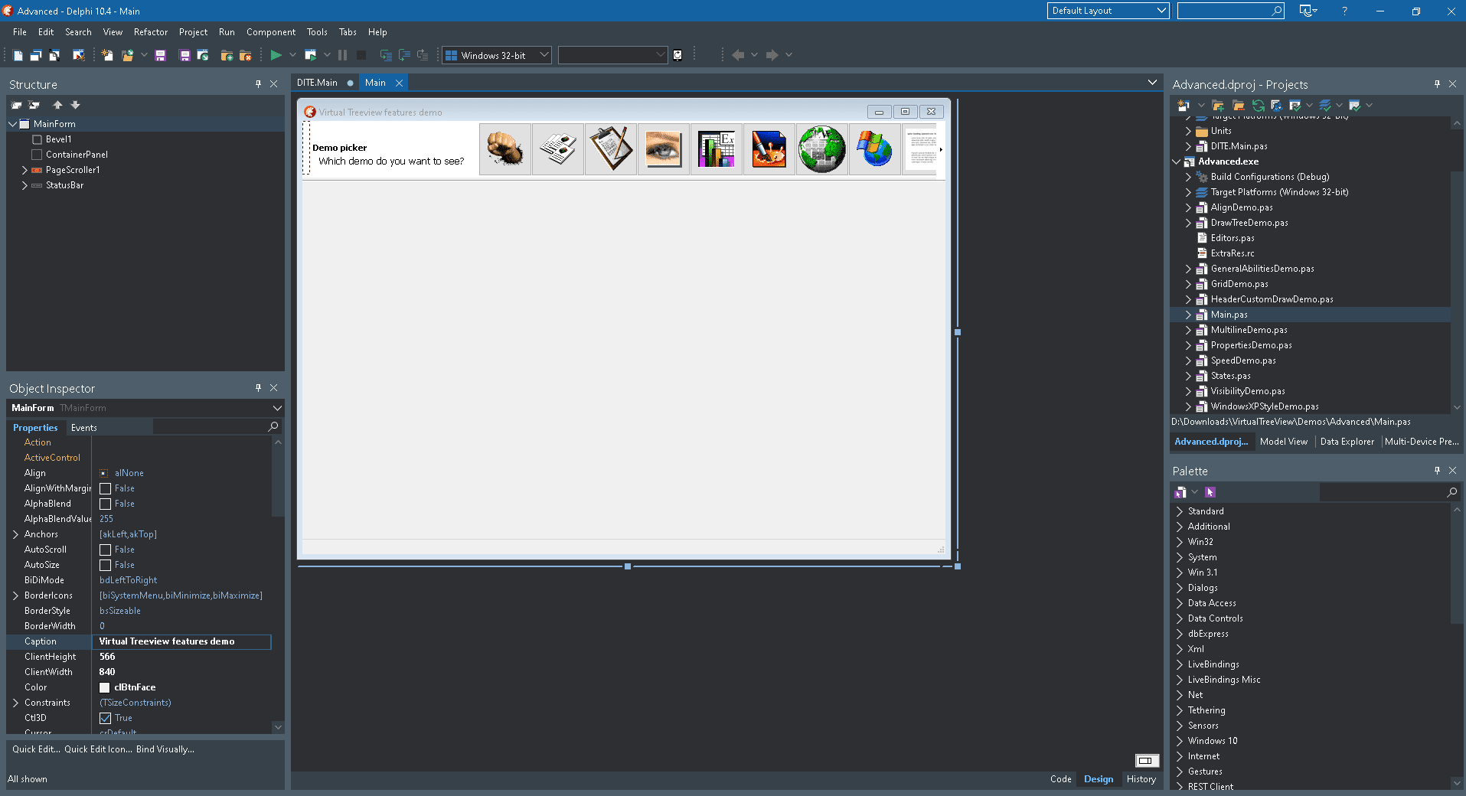Viewport: 1466px width, 796px height.
Task: Click the Quick Edit... link
Action: 36,749
